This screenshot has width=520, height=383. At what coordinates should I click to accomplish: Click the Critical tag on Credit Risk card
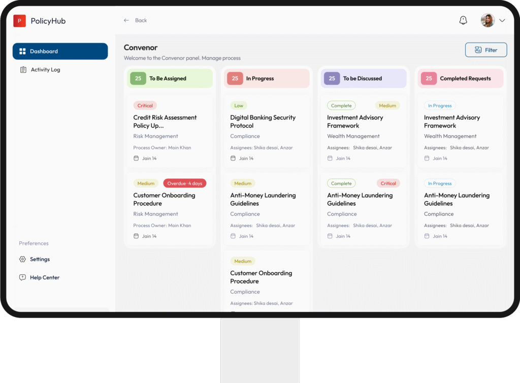(x=145, y=106)
